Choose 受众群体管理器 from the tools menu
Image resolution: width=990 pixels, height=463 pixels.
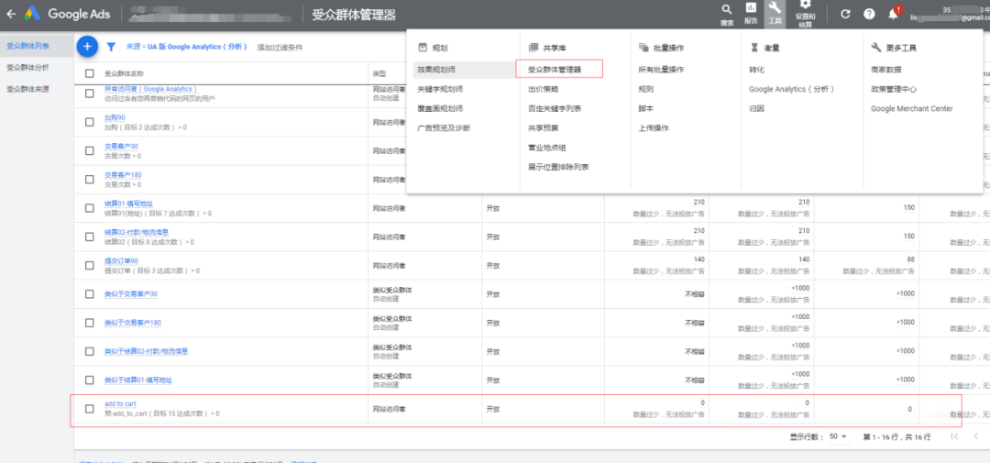(555, 70)
